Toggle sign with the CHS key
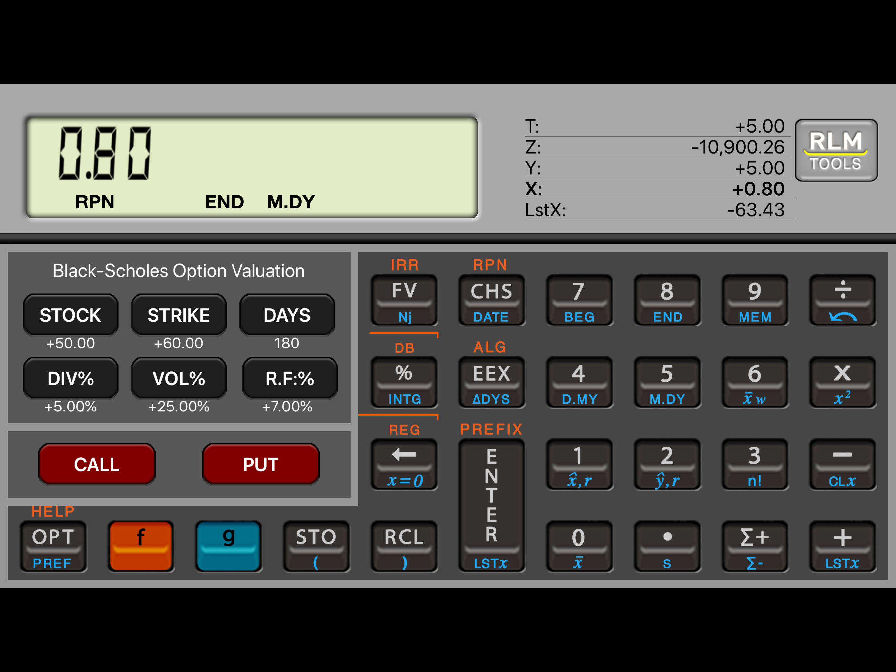This screenshot has height=672, width=896. (x=491, y=299)
